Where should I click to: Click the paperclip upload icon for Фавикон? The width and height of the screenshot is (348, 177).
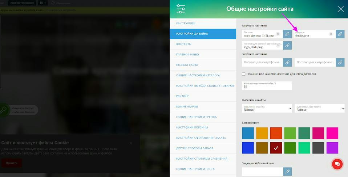[340, 34]
